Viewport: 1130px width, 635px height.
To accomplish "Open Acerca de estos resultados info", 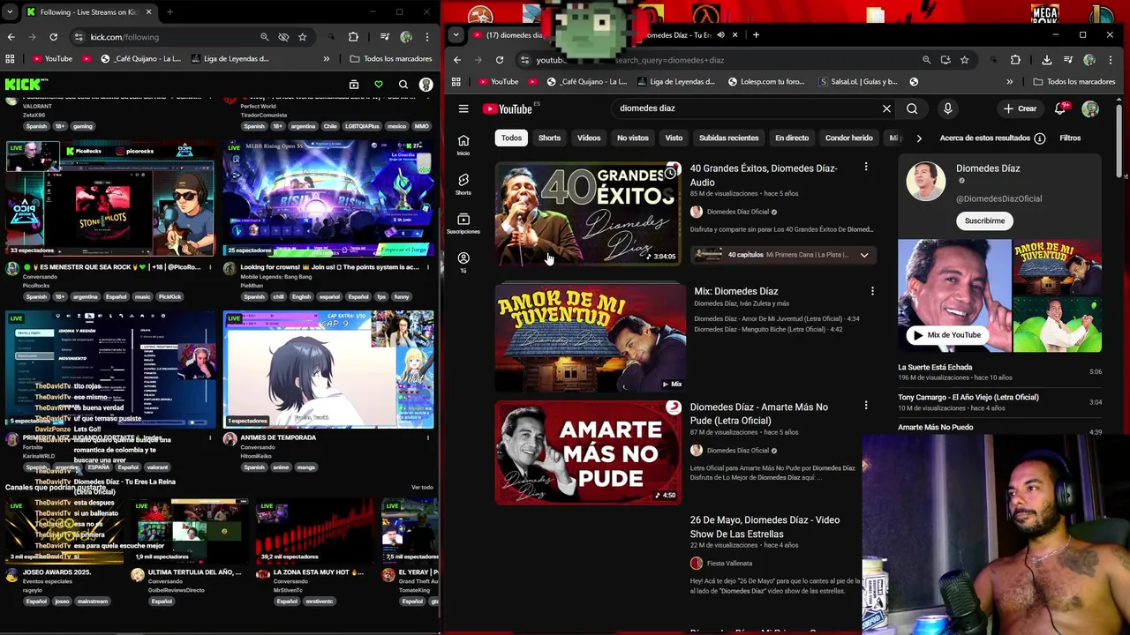I will (x=992, y=138).
